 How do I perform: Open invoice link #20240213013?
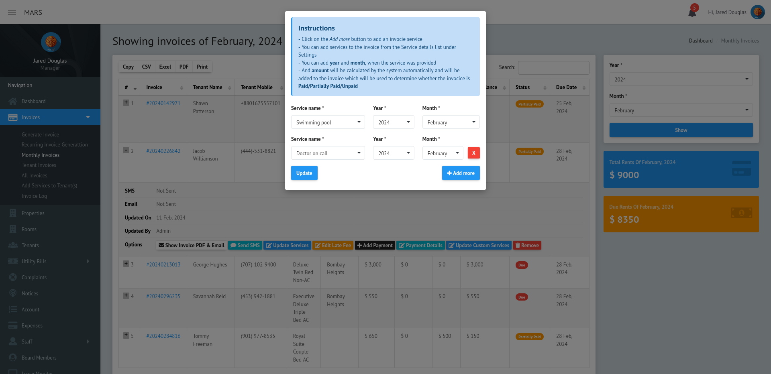tap(163, 264)
